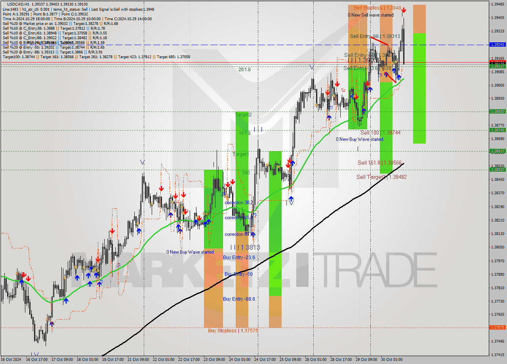Click the 1.38930 price axis value
The width and height of the screenshot is (507, 364).
[x=497, y=98]
